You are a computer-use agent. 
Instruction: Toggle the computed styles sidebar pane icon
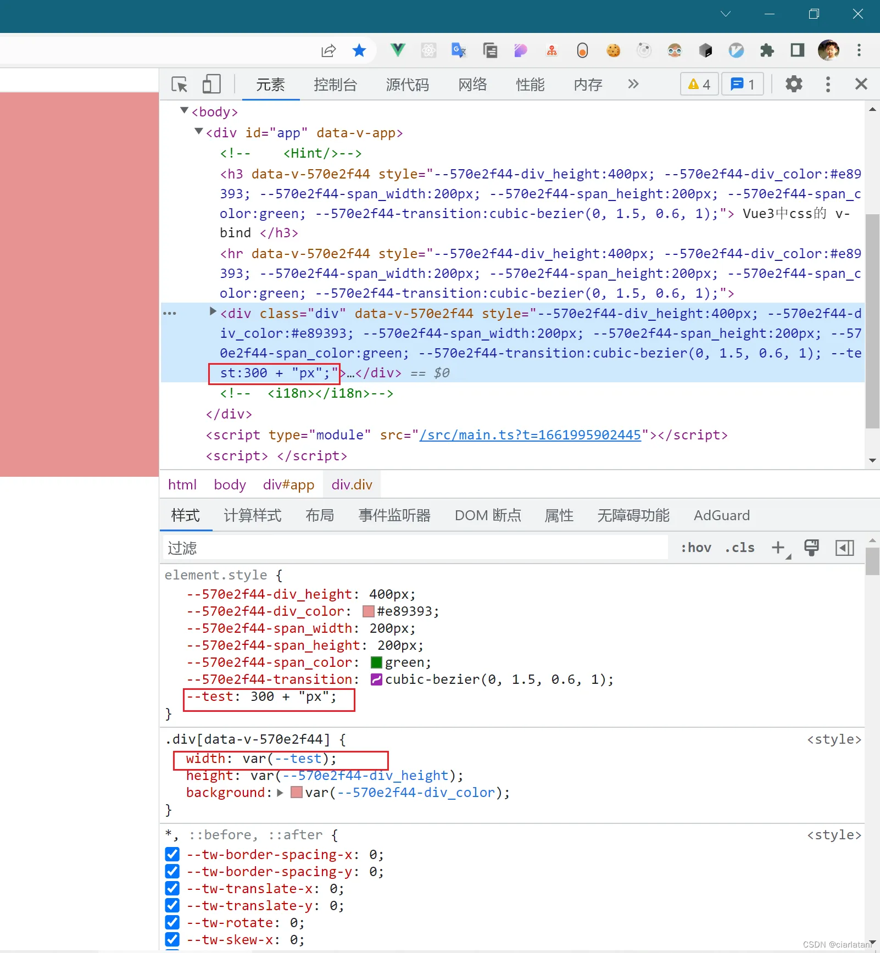[844, 548]
